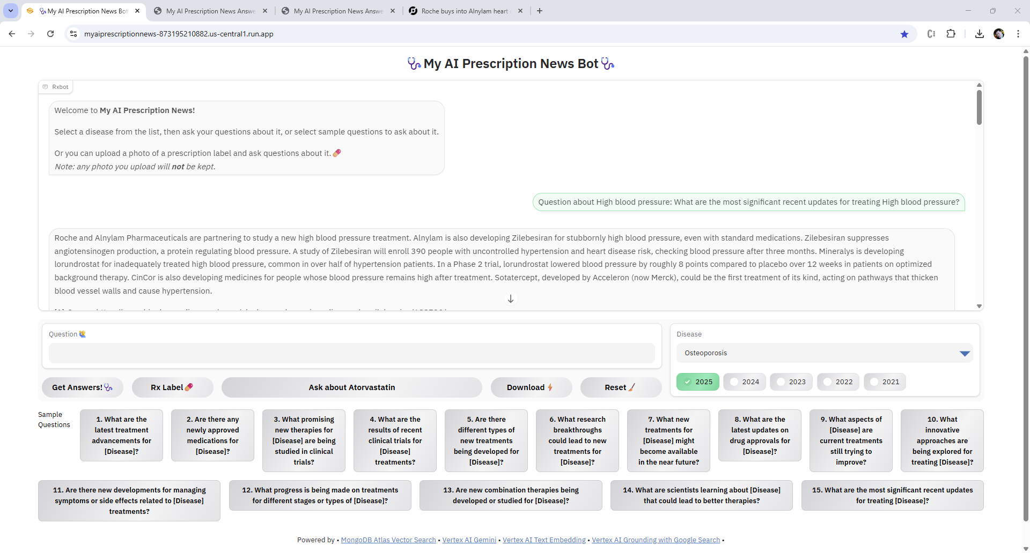
Task: Open the Chrome profile avatar
Action: [999, 34]
